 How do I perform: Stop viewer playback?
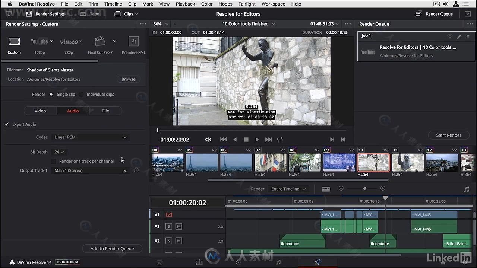click(x=246, y=140)
